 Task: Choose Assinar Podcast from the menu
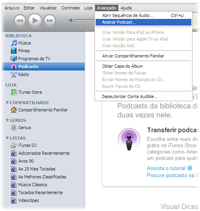tap(143, 22)
